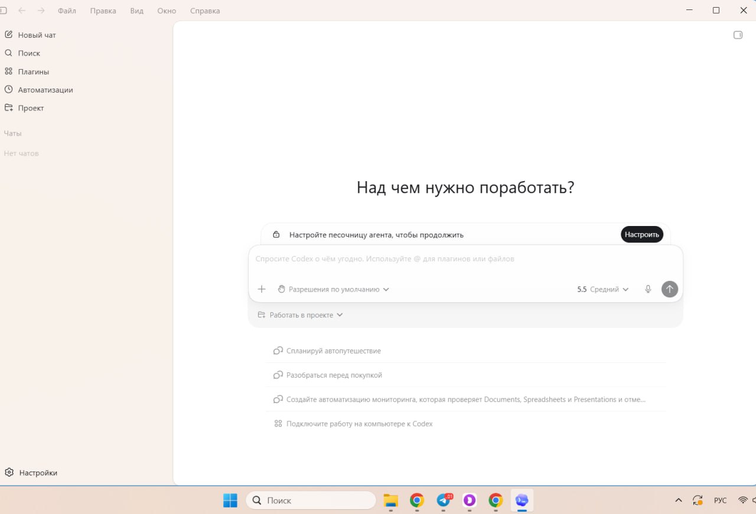Screen dimensions: 756x514
Task: Expand the Работать в проекте dropdown
Action: tap(301, 315)
